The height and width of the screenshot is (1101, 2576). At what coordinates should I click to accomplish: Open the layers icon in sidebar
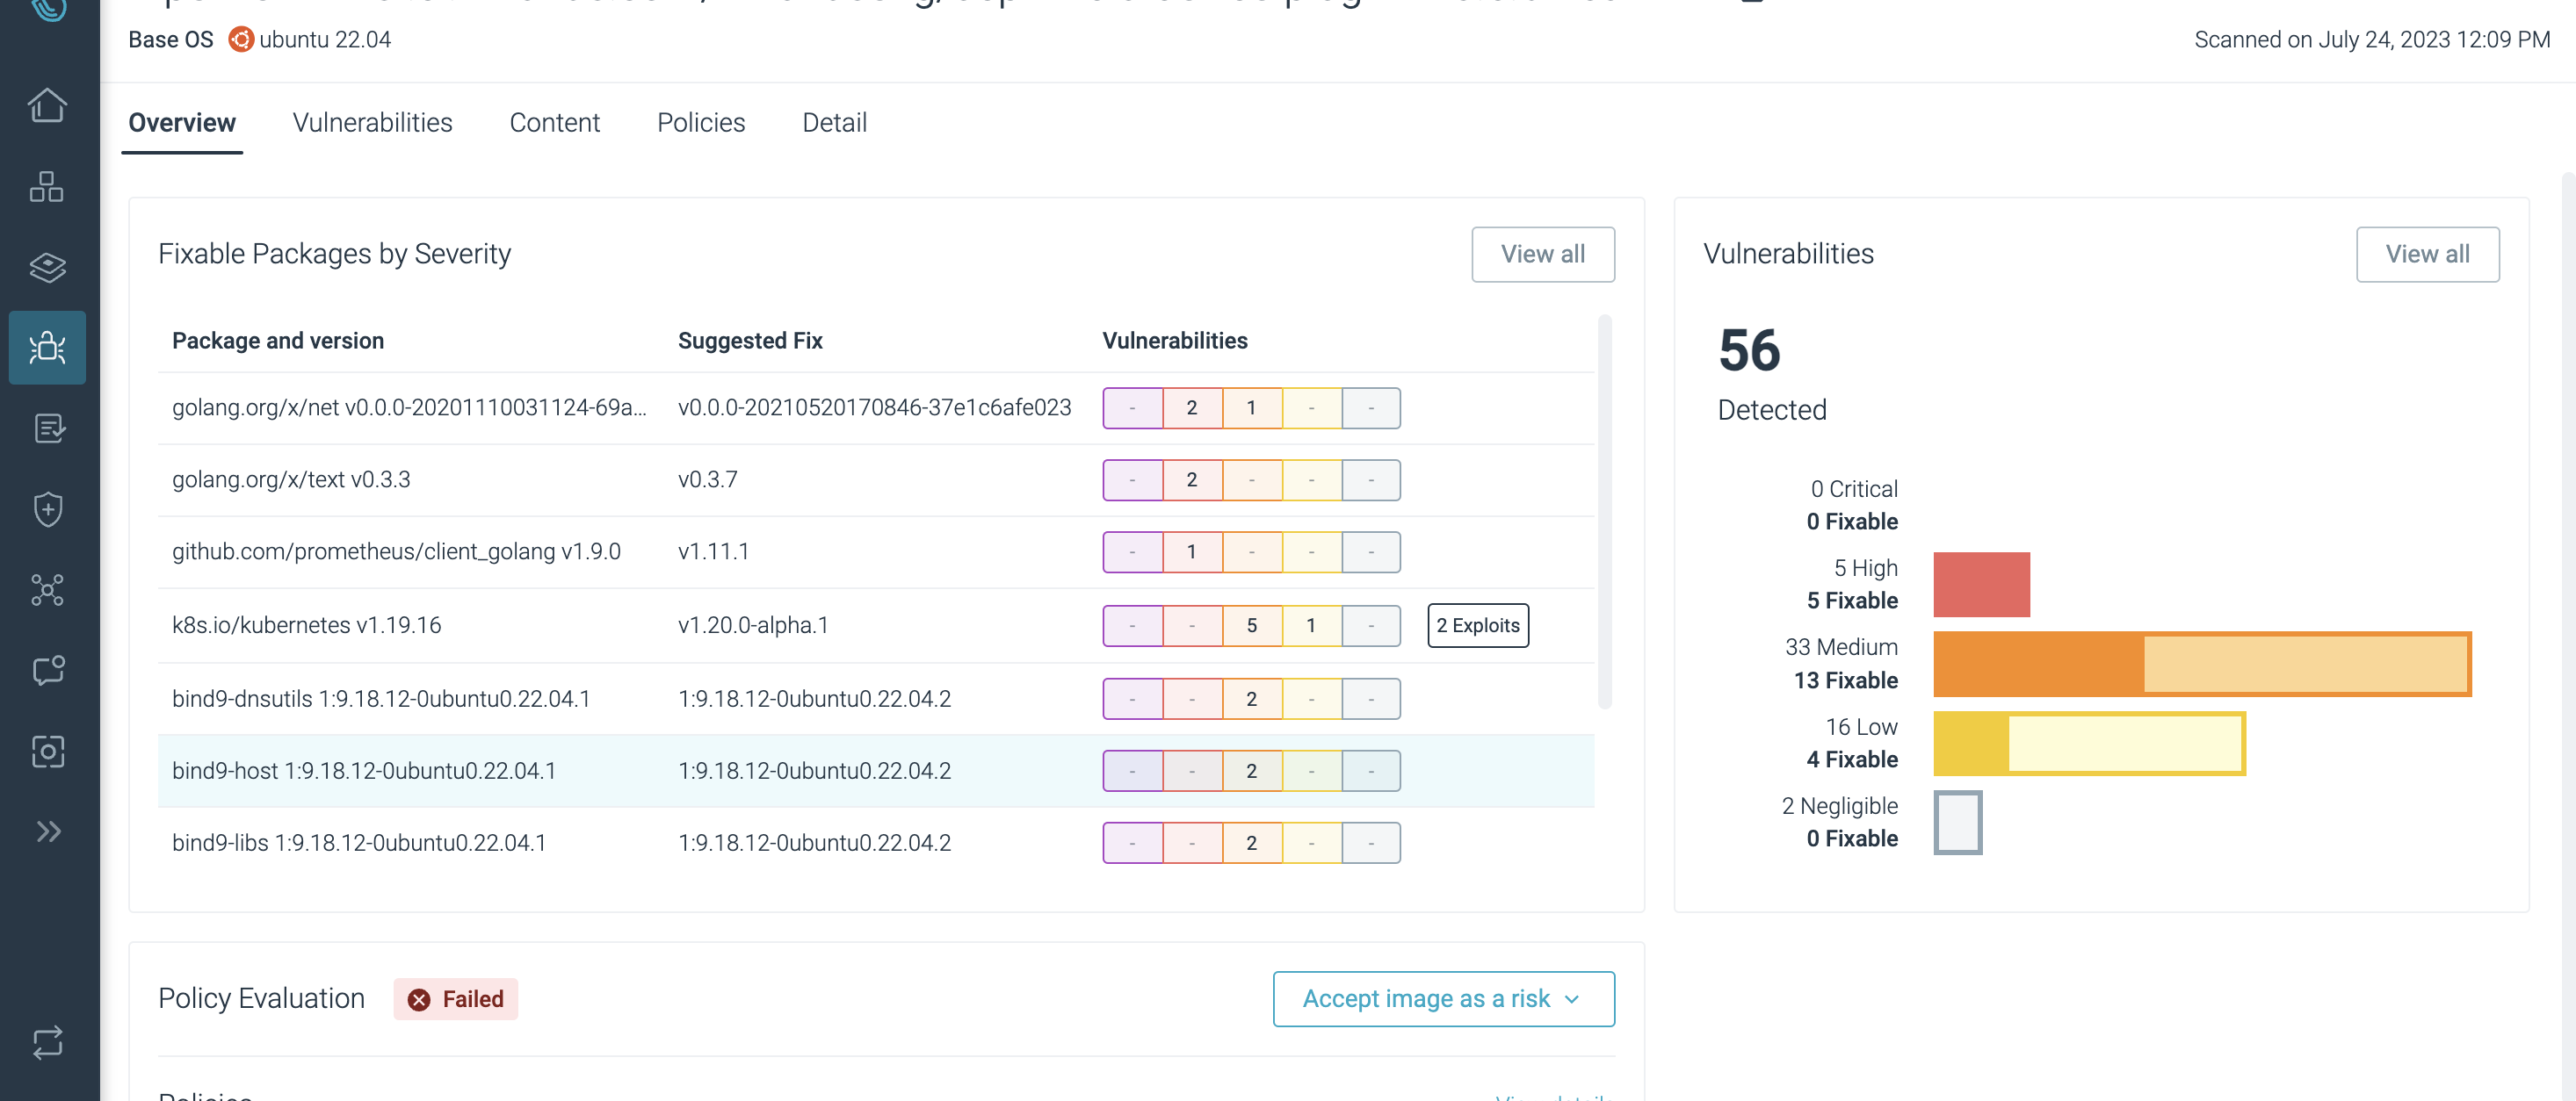[47, 267]
